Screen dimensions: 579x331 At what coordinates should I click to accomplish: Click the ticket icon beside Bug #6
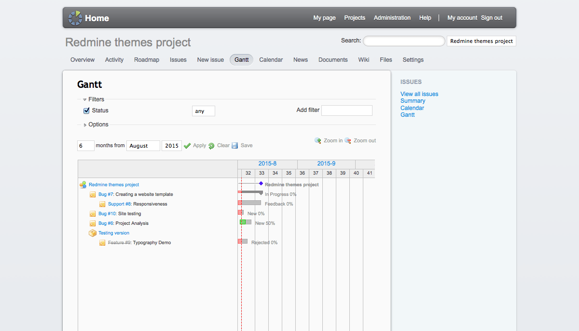pos(93,223)
